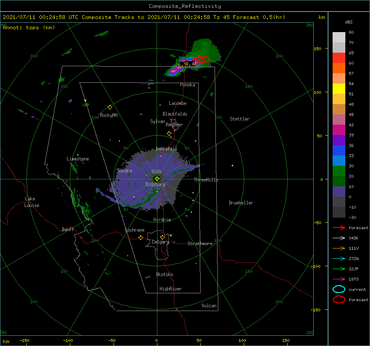Image resolution: width=370 pixels, height=346 pixels.
Task: Click the Sundre label
Action: 125,171
